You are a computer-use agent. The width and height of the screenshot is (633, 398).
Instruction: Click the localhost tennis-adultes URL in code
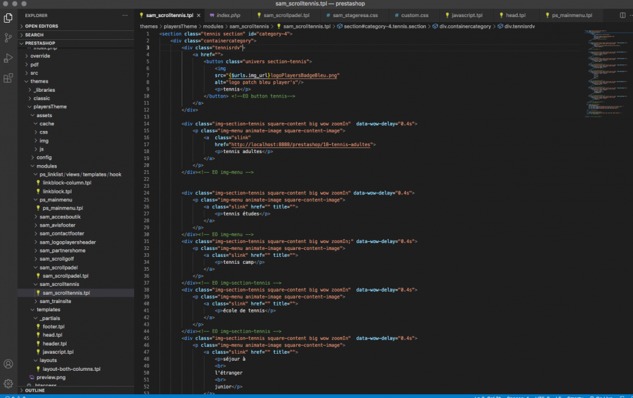point(301,144)
